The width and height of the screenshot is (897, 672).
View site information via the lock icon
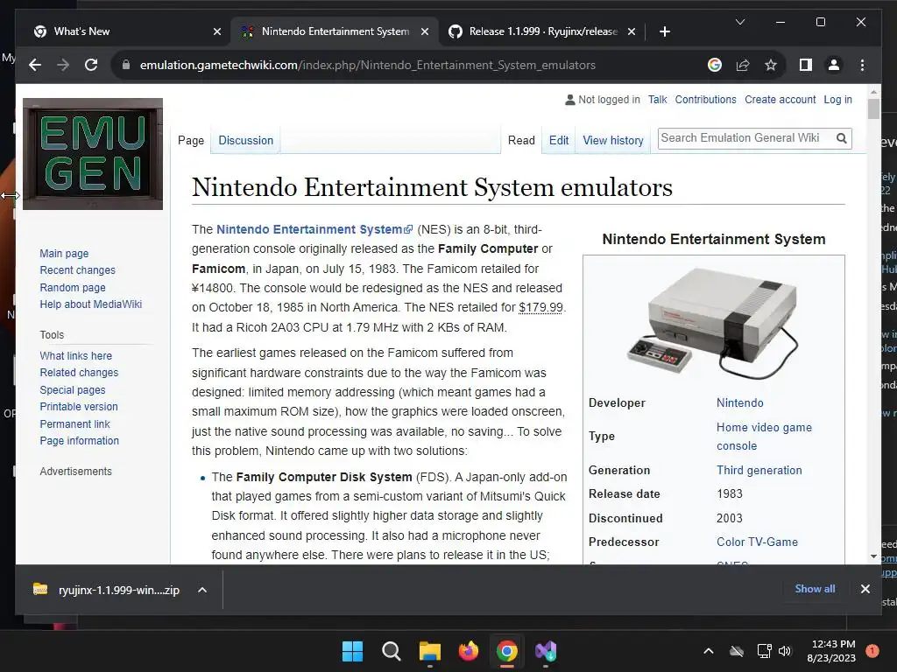coord(126,65)
